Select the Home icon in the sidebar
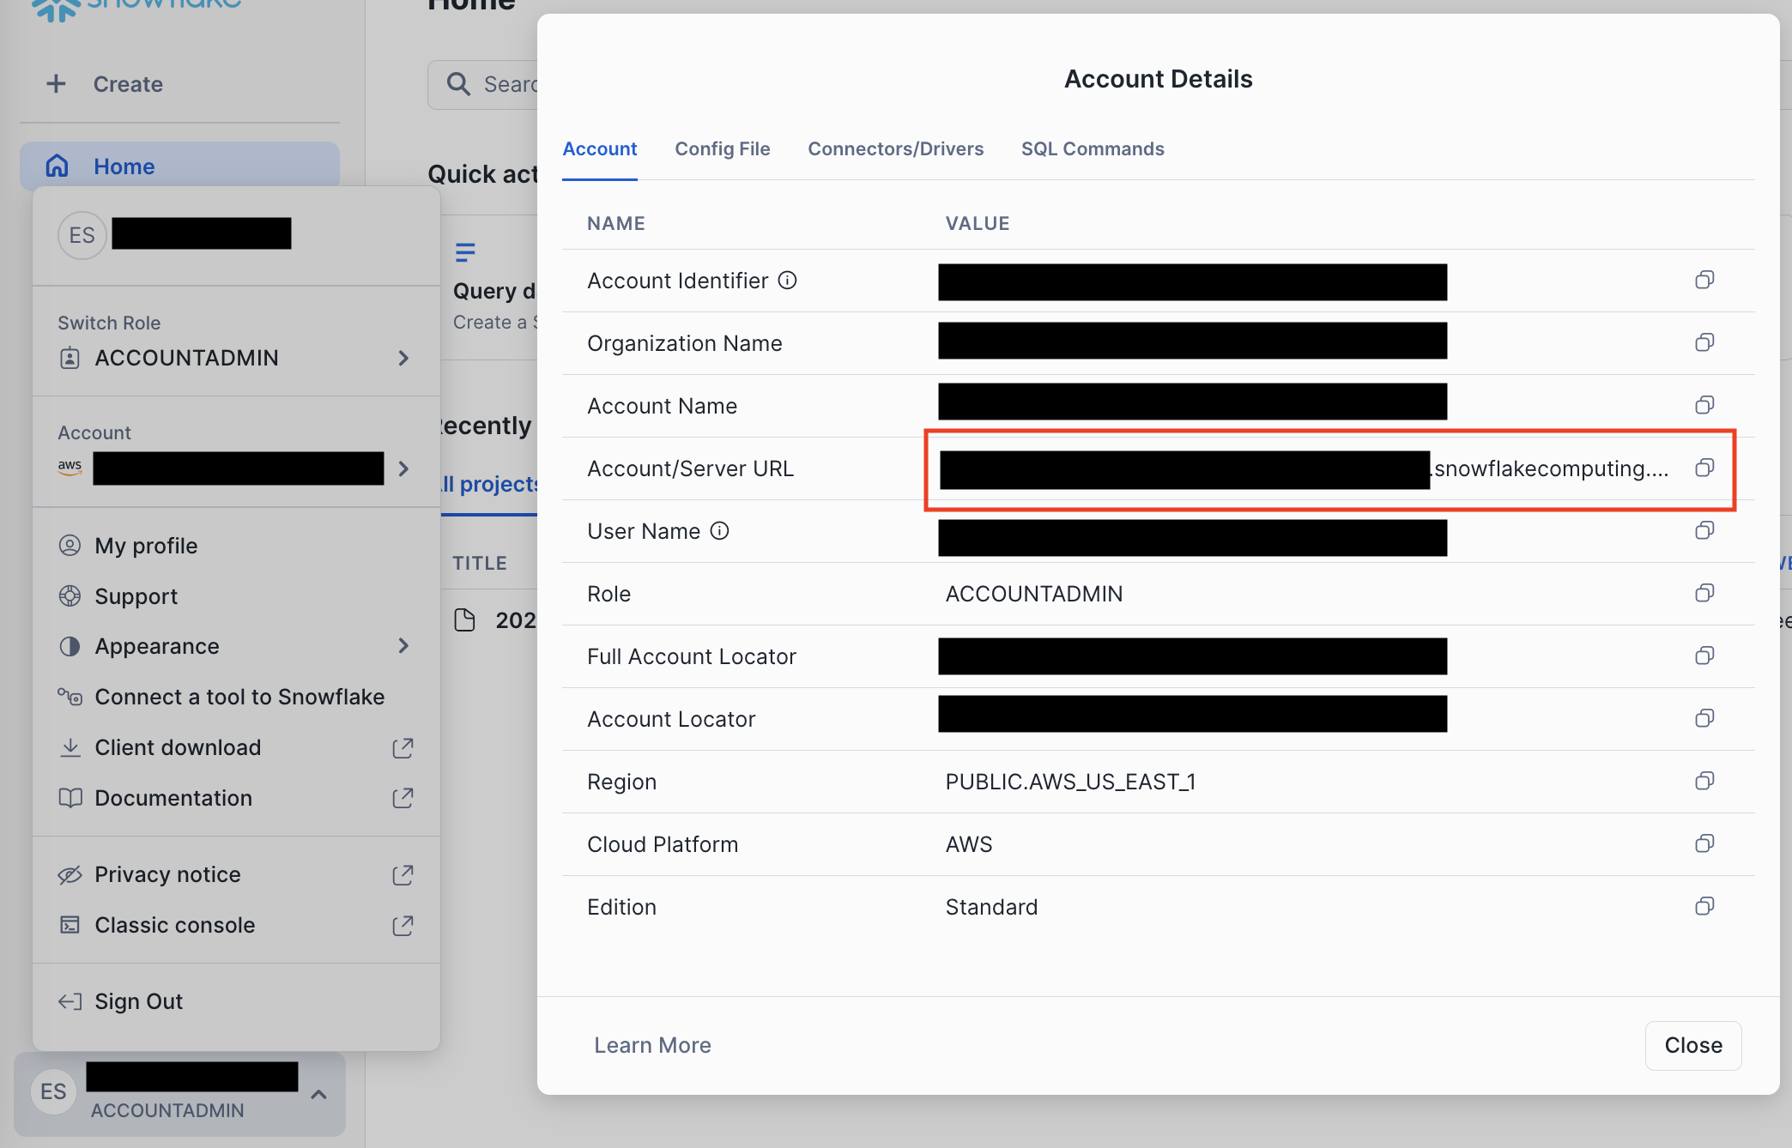Viewport: 1792px width, 1148px height. coord(57,166)
